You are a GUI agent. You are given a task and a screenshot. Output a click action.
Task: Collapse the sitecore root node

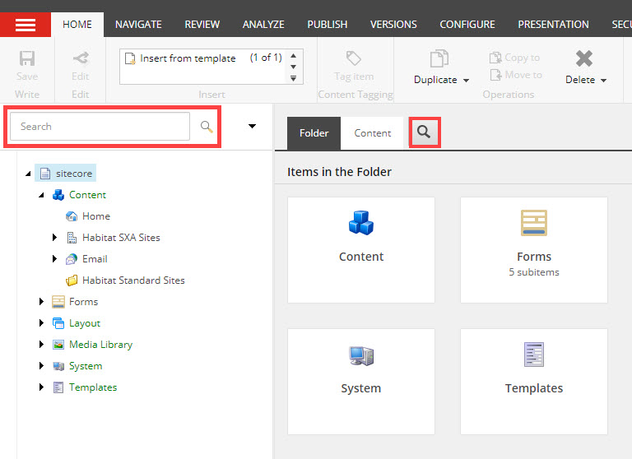[x=28, y=174]
